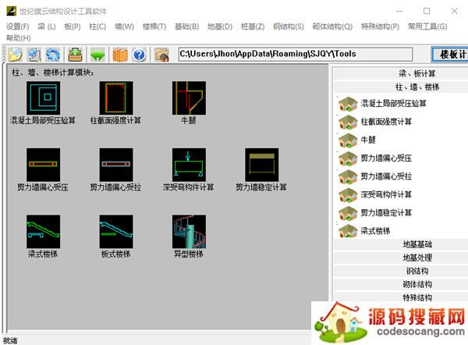Open the 楼梯(T) menu
The height and width of the screenshot is (345, 468).
154,27
